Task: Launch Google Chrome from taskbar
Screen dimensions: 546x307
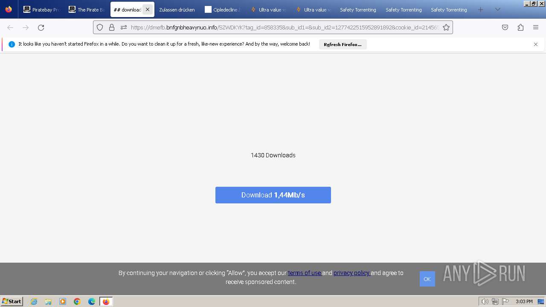Action: coord(77,301)
